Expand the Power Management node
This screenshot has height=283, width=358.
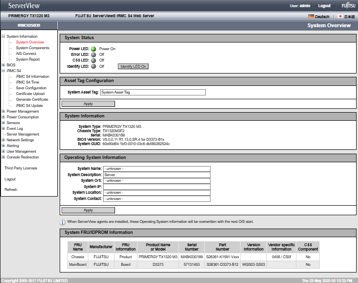(x=3, y=111)
